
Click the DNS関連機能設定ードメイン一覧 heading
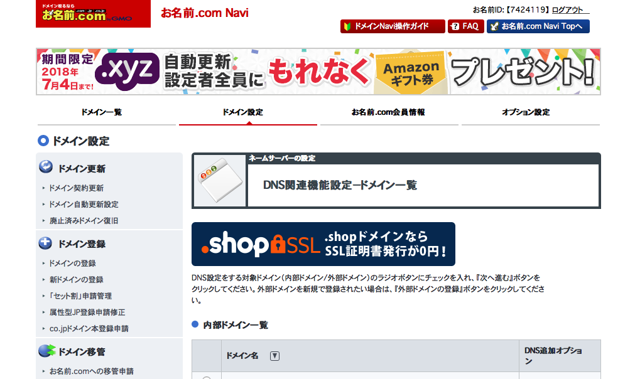pos(340,185)
